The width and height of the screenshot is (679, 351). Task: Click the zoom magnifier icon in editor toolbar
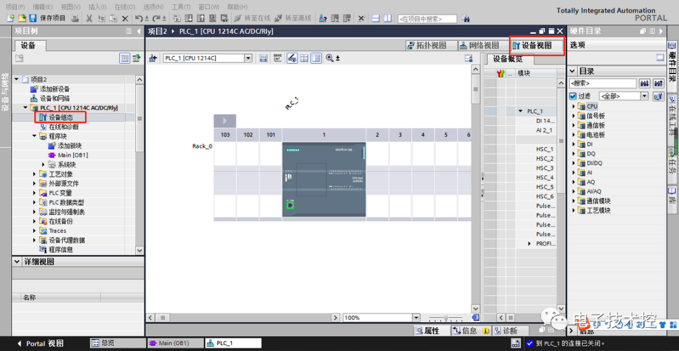tap(329, 58)
